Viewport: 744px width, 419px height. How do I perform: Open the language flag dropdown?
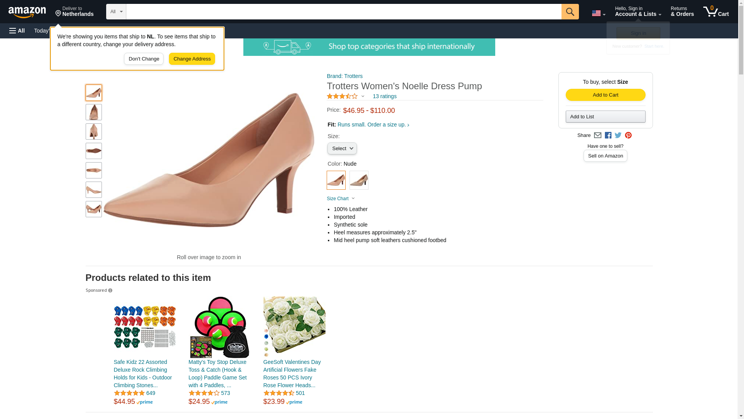[x=598, y=13]
